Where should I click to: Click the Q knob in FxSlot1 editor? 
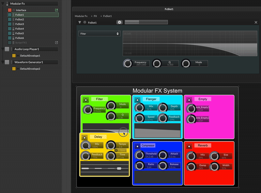click(x=157, y=63)
